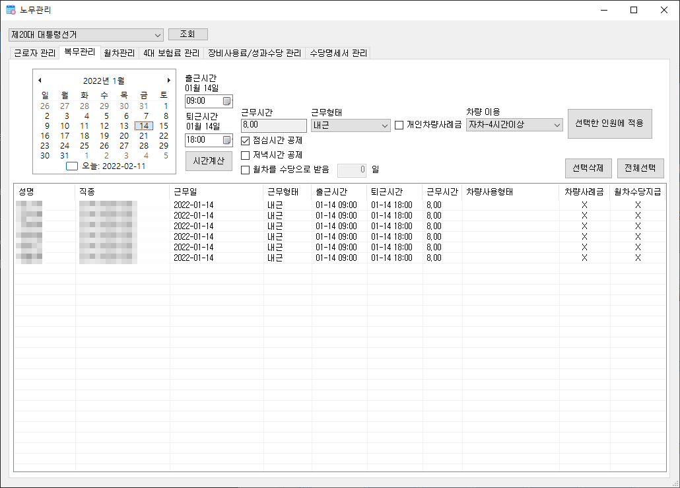Select January 27 in the calendar
This screenshot has height=488, width=680.
pos(124,146)
